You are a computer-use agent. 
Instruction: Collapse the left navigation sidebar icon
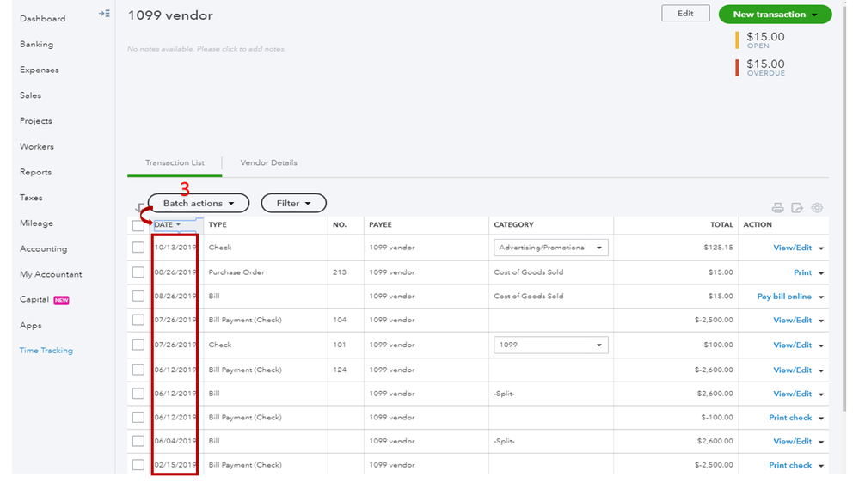pyautogui.click(x=104, y=14)
